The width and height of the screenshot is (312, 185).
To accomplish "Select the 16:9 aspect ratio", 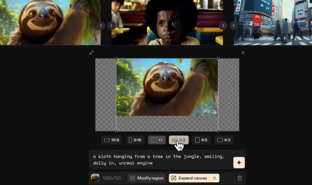I will pos(111,140).
